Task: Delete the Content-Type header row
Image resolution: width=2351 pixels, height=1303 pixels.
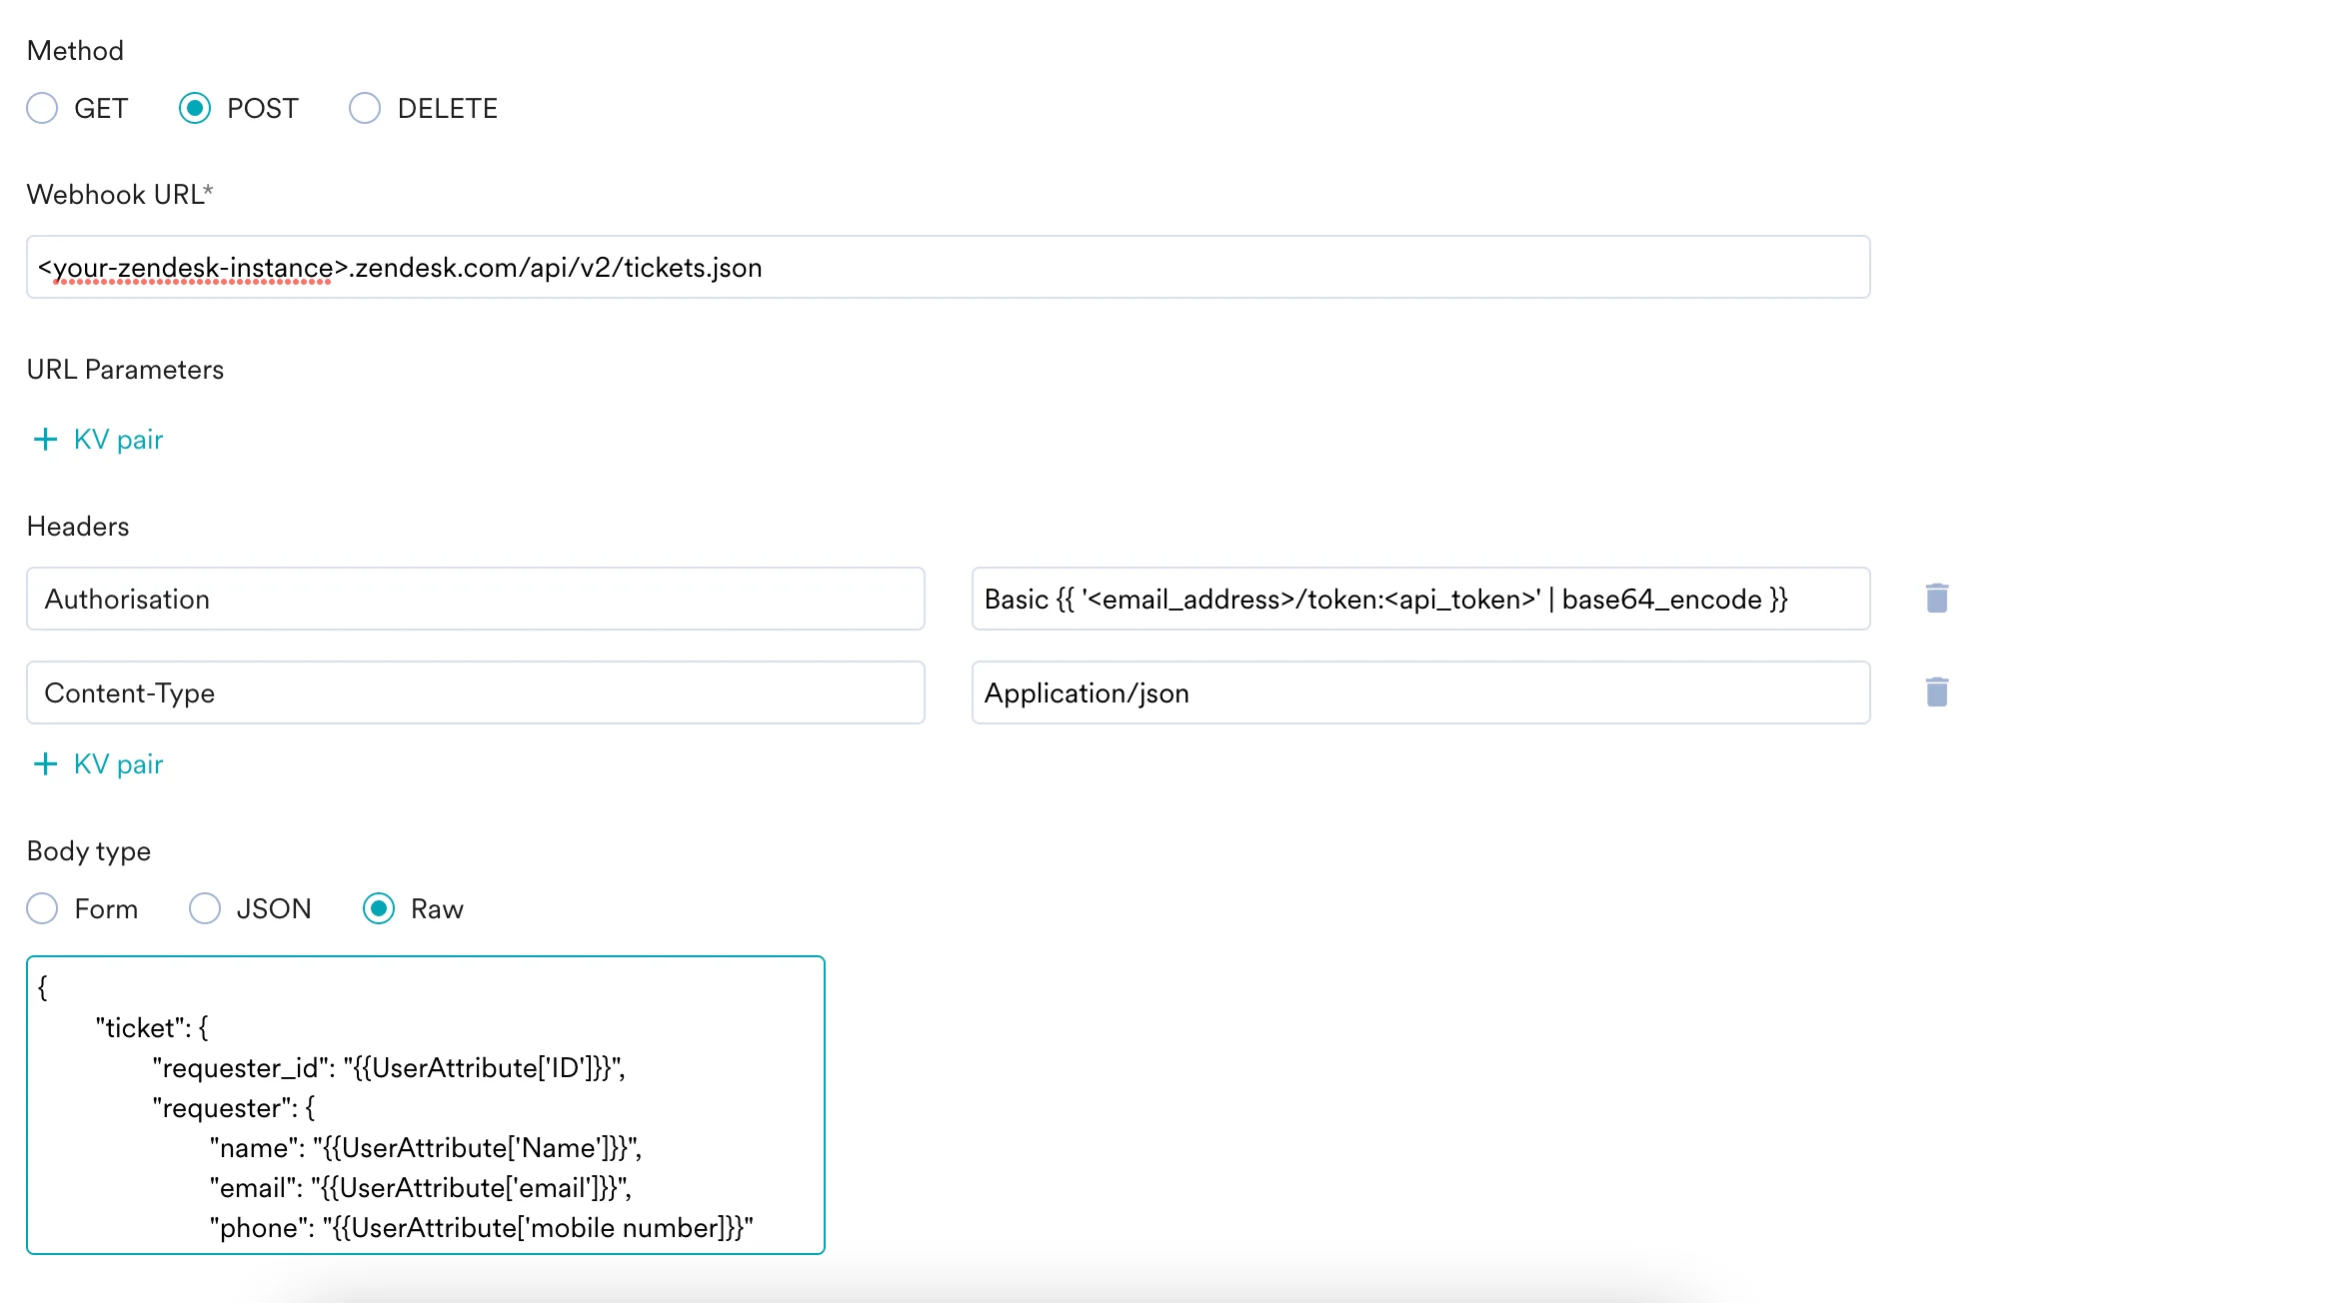Action: tap(1937, 692)
